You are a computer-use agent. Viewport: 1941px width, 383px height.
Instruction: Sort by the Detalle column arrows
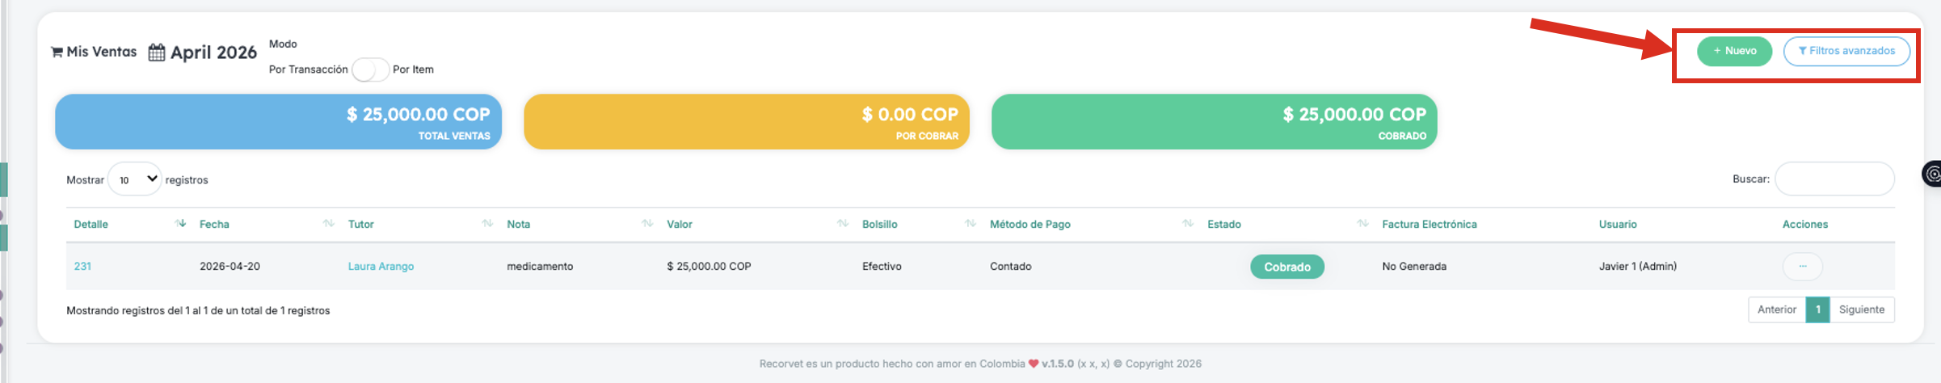pyautogui.click(x=180, y=223)
